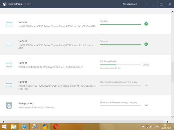
Task: Click 'Ждет своей очереди' status for Xeon row
Action: coord(118,82)
